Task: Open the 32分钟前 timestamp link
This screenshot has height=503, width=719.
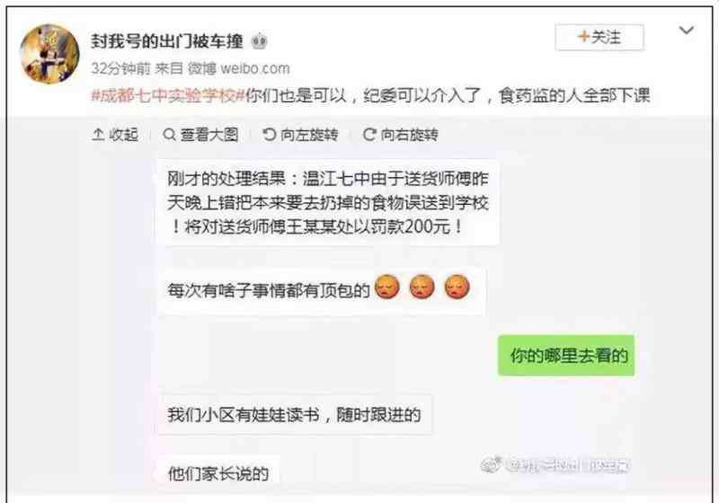Action: (120, 69)
